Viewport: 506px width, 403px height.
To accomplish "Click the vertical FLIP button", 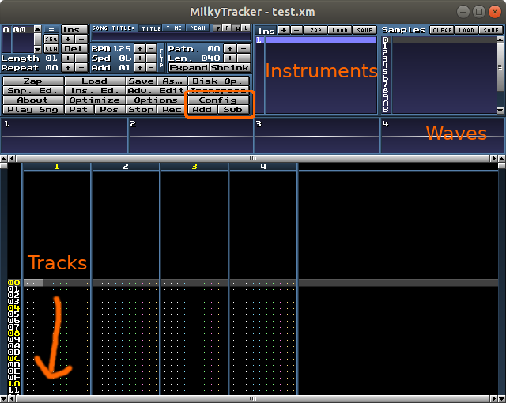I will pos(161,58).
